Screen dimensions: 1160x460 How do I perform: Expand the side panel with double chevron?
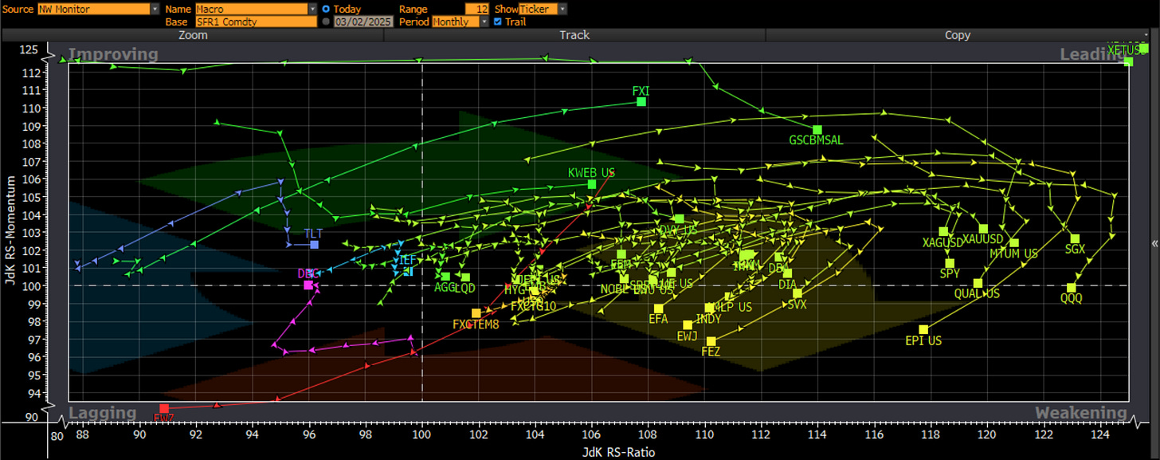coord(1154,244)
